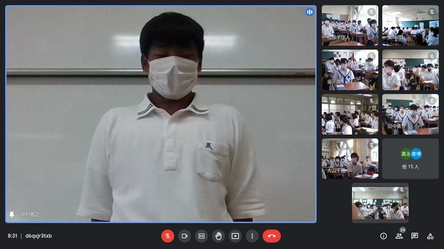Click the meeting code d6qxjr3txb
Viewport: 444px width, 249px height.
pos(39,236)
